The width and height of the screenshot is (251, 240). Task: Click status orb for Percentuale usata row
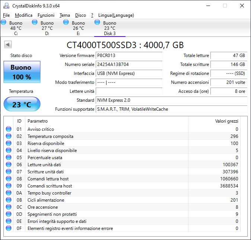[x=9, y=157]
